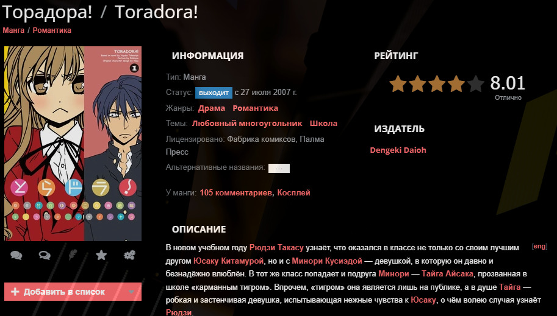
Task: Expand alternative titles ellipsis button
Action: (x=279, y=168)
